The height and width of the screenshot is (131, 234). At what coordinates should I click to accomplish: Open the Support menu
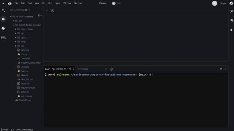click(x=78, y=3)
